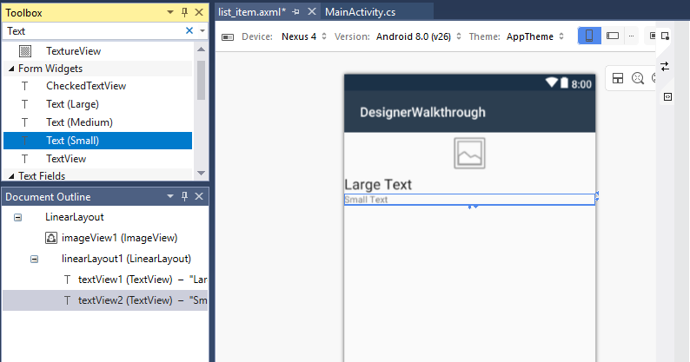This screenshot has width=690, height=362.
Task: Switch designer to landscape orientation
Action: coord(613,36)
